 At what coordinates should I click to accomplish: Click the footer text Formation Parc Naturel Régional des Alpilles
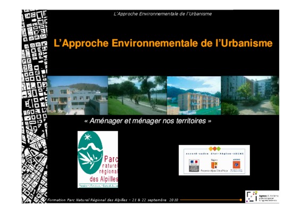(x=113, y=200)
